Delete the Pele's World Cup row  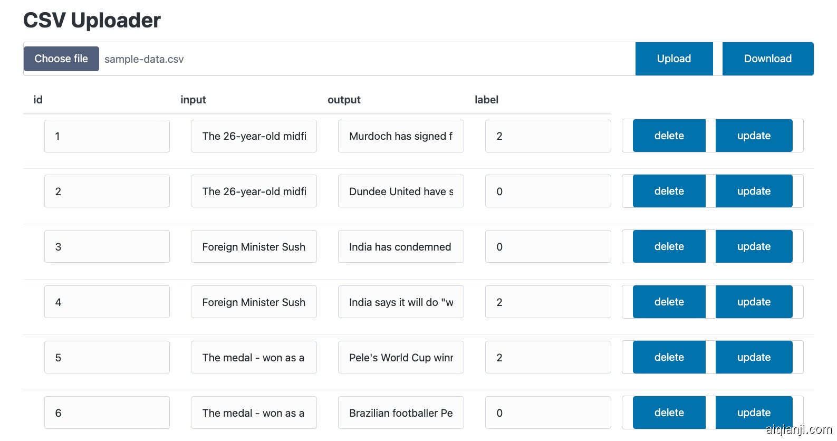click(x=669, y=357)
